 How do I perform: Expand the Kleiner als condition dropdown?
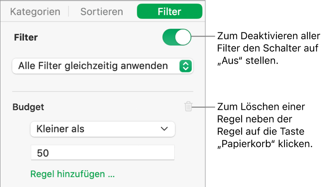(103, 129)
